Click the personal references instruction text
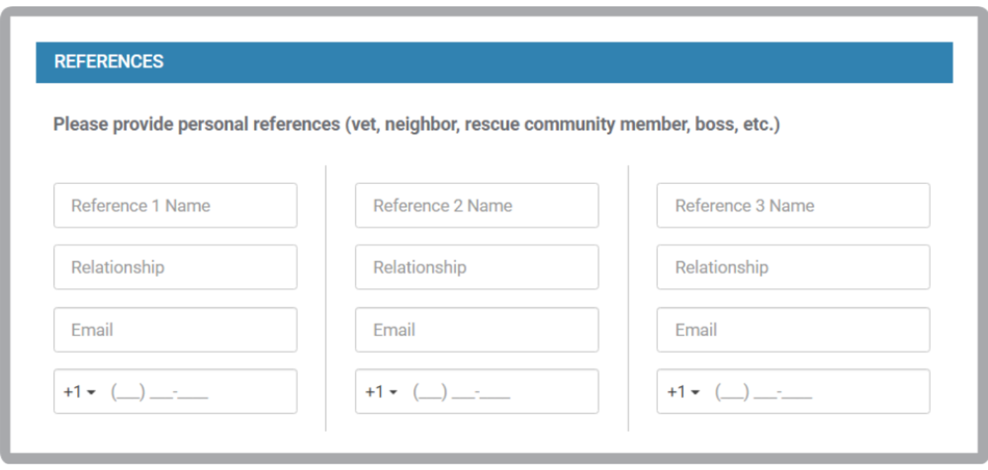988x470 pixels. (x=416, y=125)
